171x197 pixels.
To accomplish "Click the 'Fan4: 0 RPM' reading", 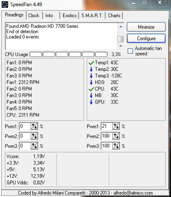I will pyautogui.click(x=19, y=102).
